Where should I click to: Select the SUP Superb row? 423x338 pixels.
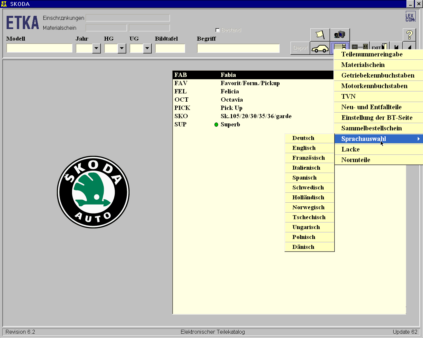pyautogui.click(x=253, y=124)
